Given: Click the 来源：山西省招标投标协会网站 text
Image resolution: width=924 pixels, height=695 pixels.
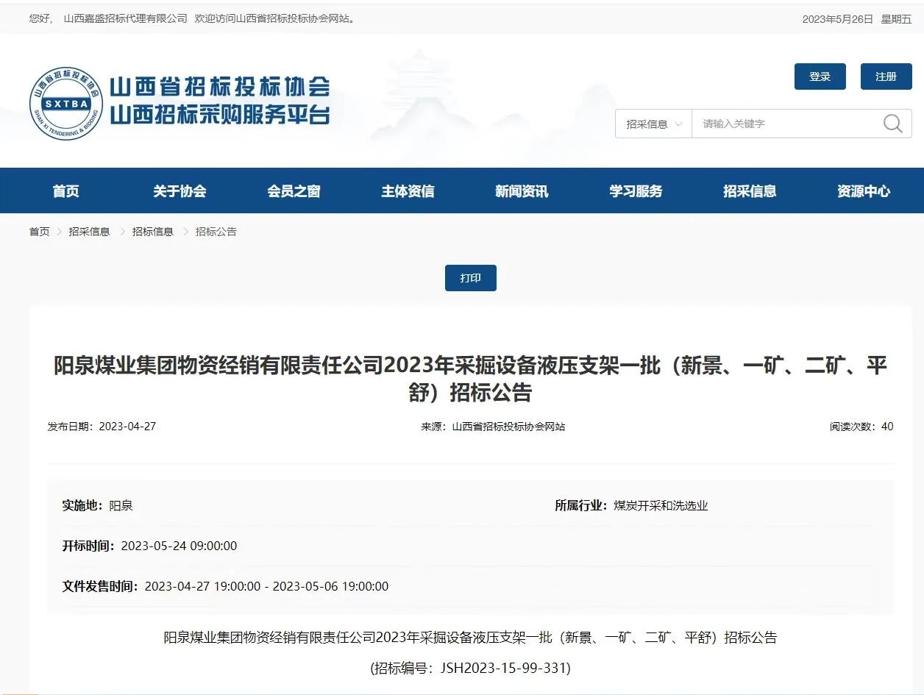Looking at the screenshot, I should 493,427.
